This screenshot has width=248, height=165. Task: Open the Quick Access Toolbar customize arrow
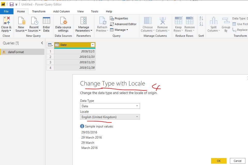[x=16, y=5]
